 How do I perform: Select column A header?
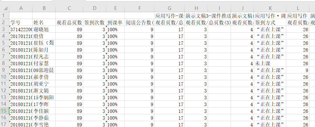tap(21, 8)
